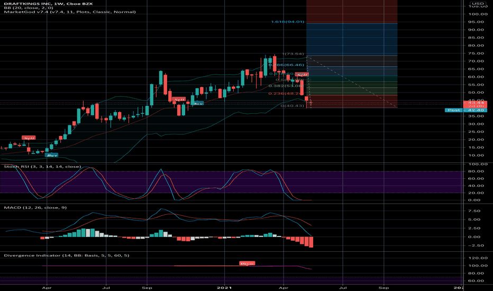Click the 0.786(66.46) Fibonacci level label
Image resolution: width=493 pixels, height=291 pixels.
286,65
